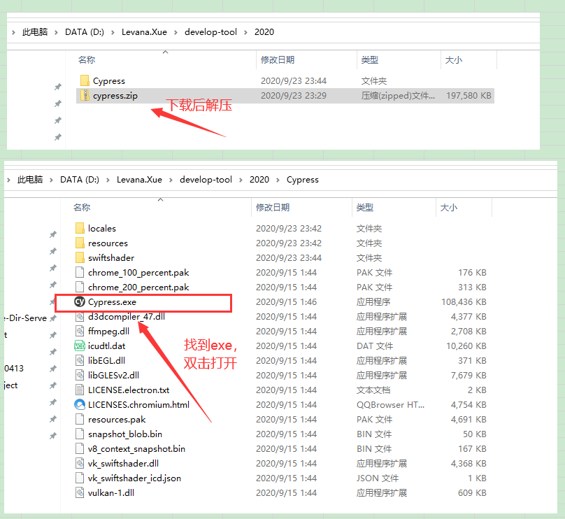Click 应用程序 type of Cypress.exe
Screen dimensions: 565x519
click(x=373, y=301)
